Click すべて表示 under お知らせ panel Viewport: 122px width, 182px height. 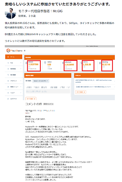click(81, 92)
